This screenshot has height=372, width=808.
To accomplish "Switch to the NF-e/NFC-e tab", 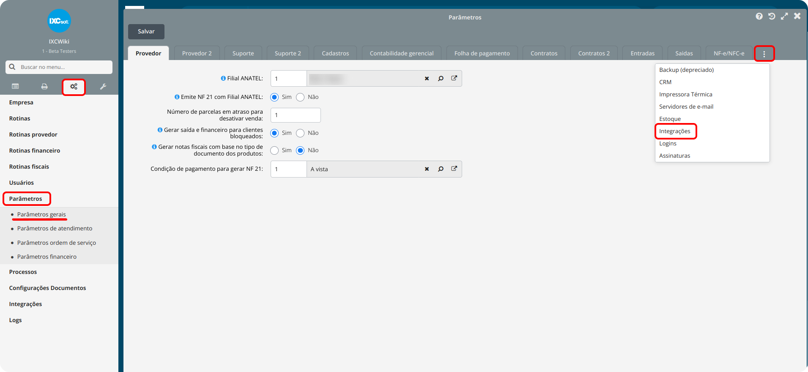I will tap(729, 53).
